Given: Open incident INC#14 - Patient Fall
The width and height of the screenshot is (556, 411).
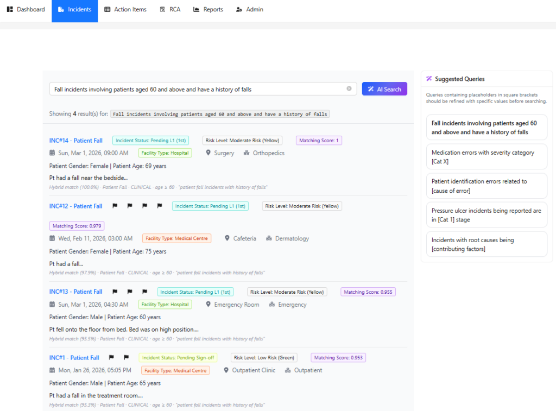Looking at the screenshot, I should (x=76, y=141).
